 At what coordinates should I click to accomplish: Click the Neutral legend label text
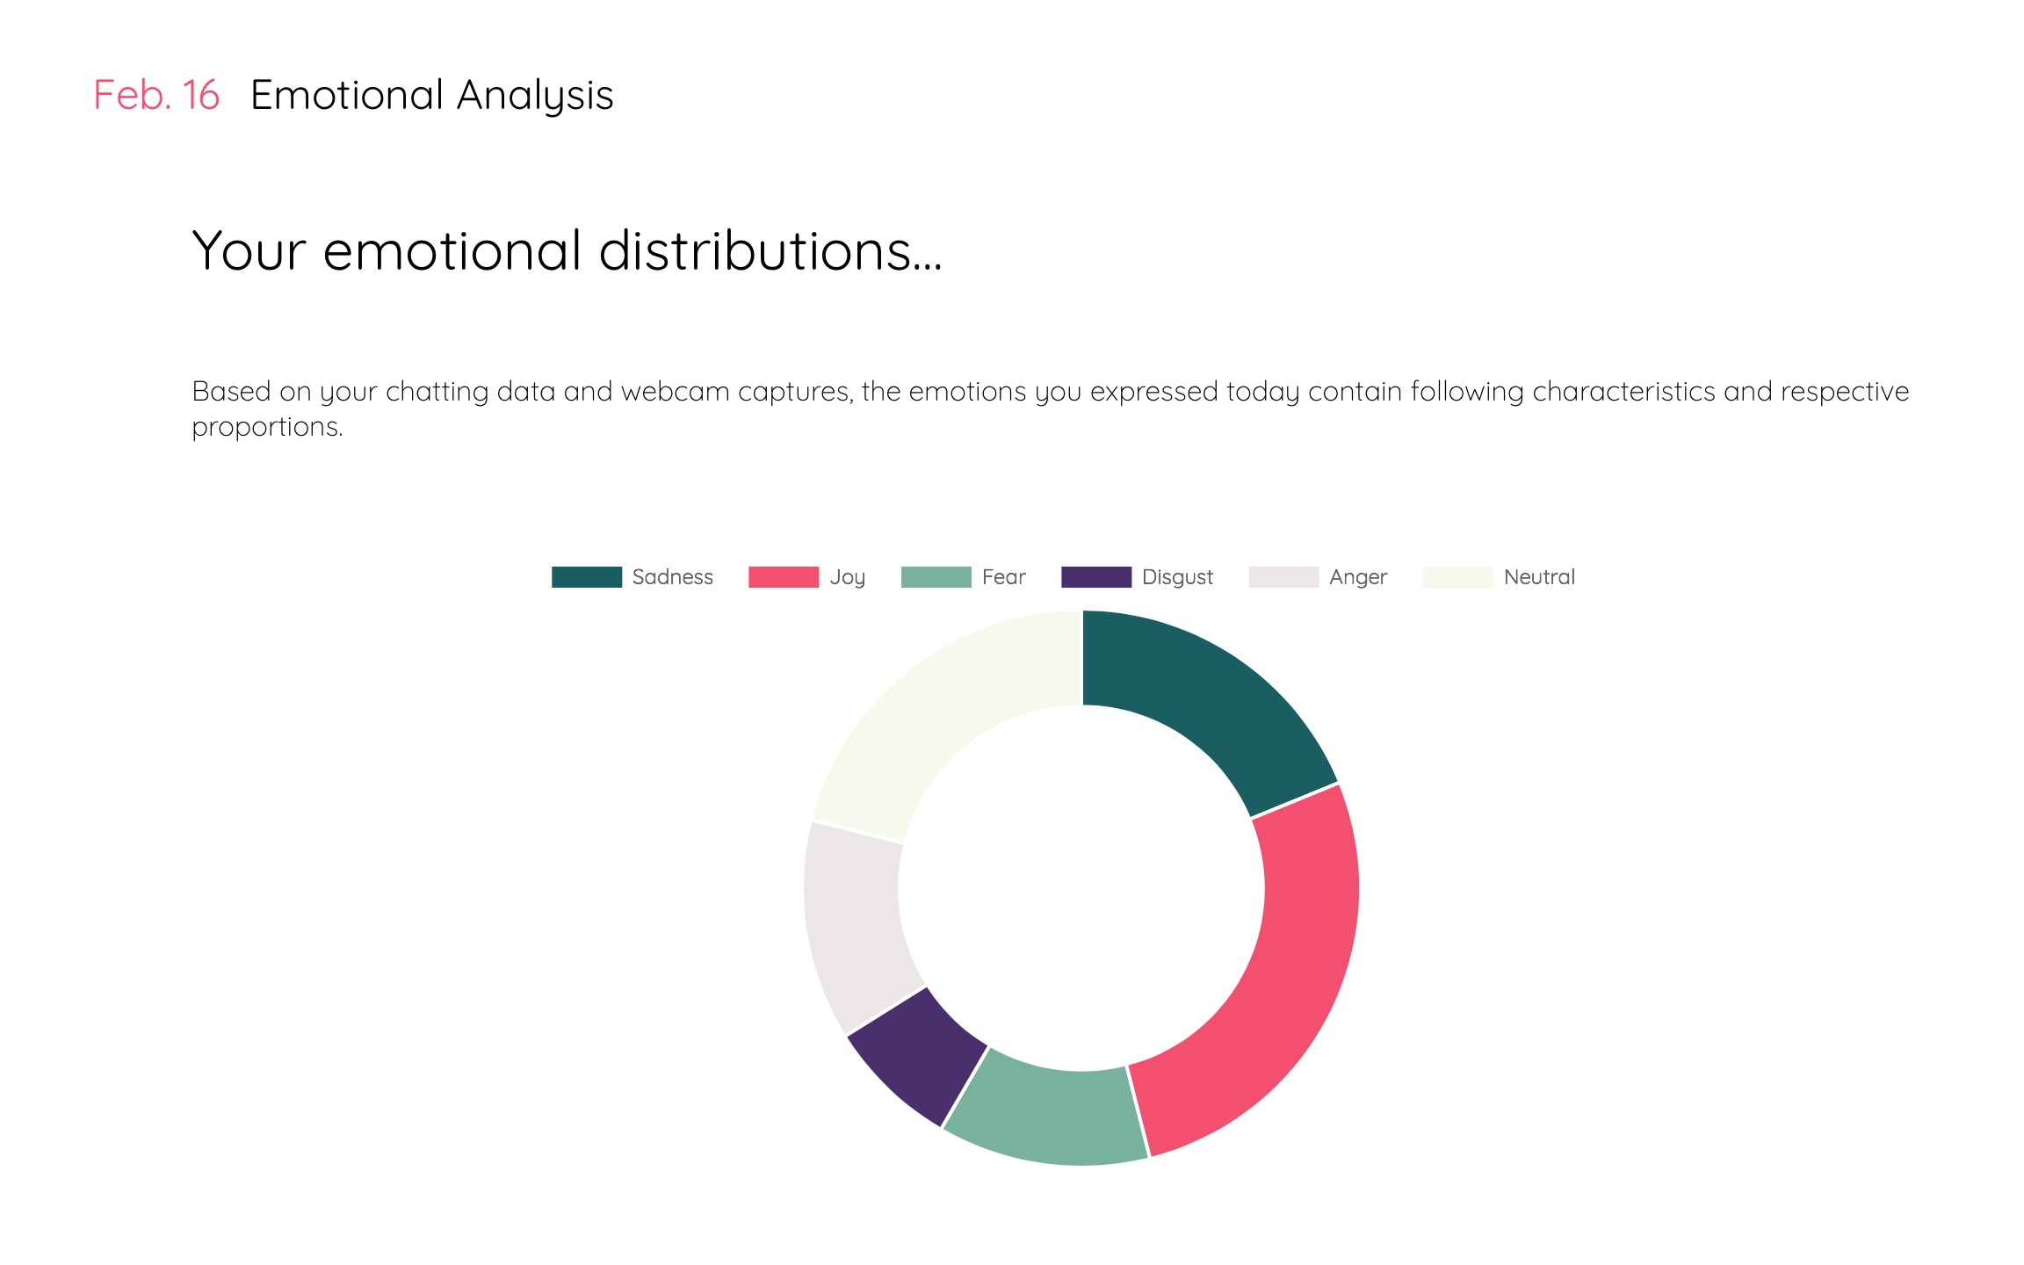1540,577
